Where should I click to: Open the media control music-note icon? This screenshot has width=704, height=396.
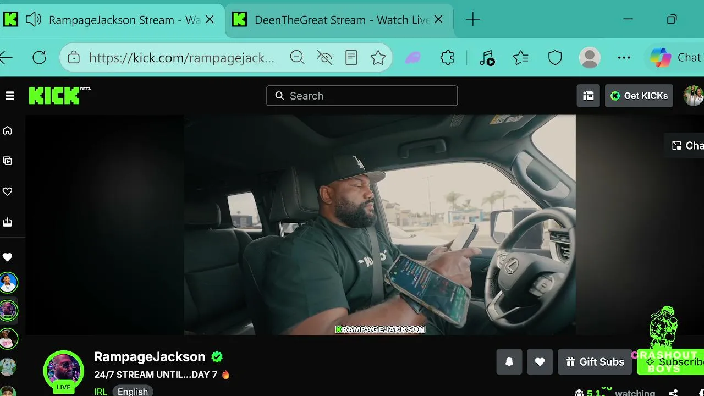[x=487, y=57]
